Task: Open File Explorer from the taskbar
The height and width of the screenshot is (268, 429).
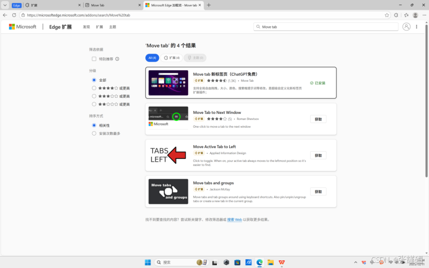Action: point(271,262)
